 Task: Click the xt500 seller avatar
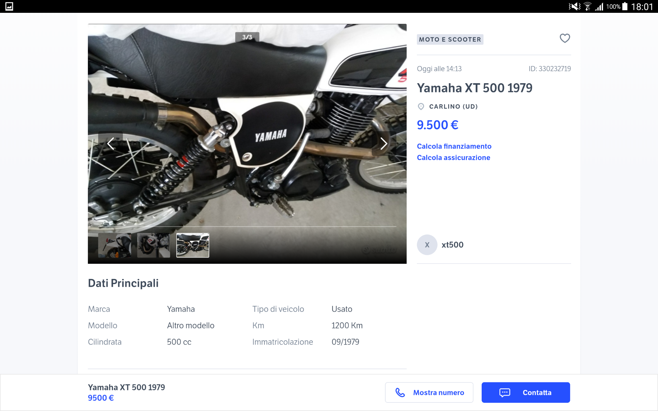427,245
